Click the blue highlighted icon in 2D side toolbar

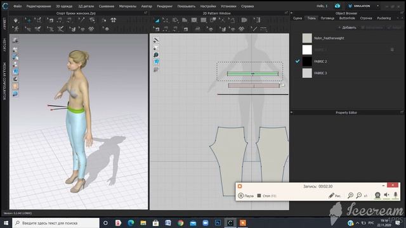point(156,62)
